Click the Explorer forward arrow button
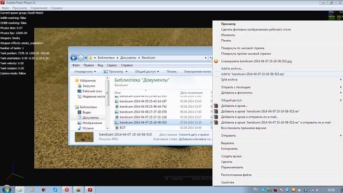This screenshot has width=343, height=193. 81,58
